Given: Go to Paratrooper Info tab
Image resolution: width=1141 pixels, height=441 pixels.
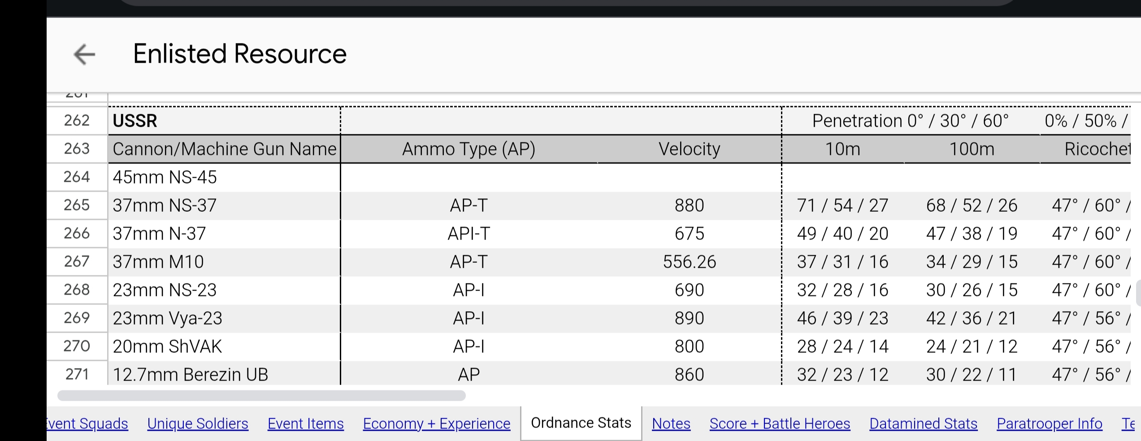Looking at the screenshot, I should 1049,424.
